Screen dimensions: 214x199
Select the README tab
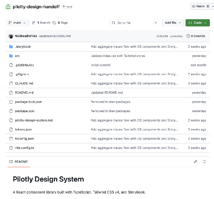point(19,162)
